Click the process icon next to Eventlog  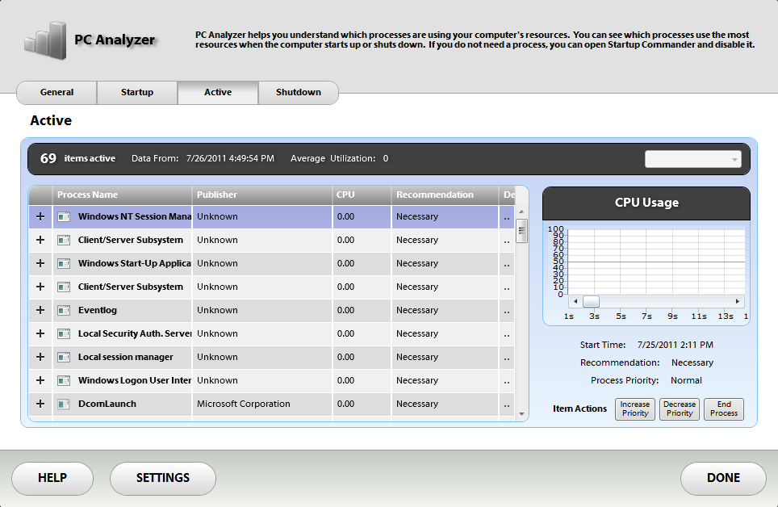(64, 310)
